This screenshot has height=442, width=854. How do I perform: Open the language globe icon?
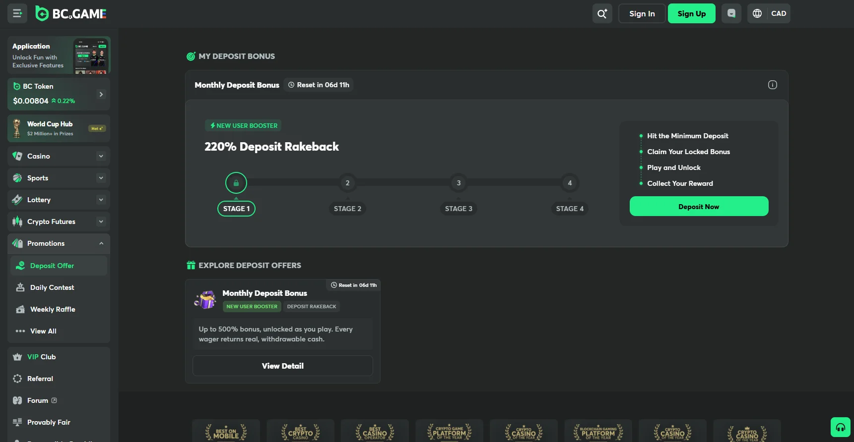click(x=757, y=13)
